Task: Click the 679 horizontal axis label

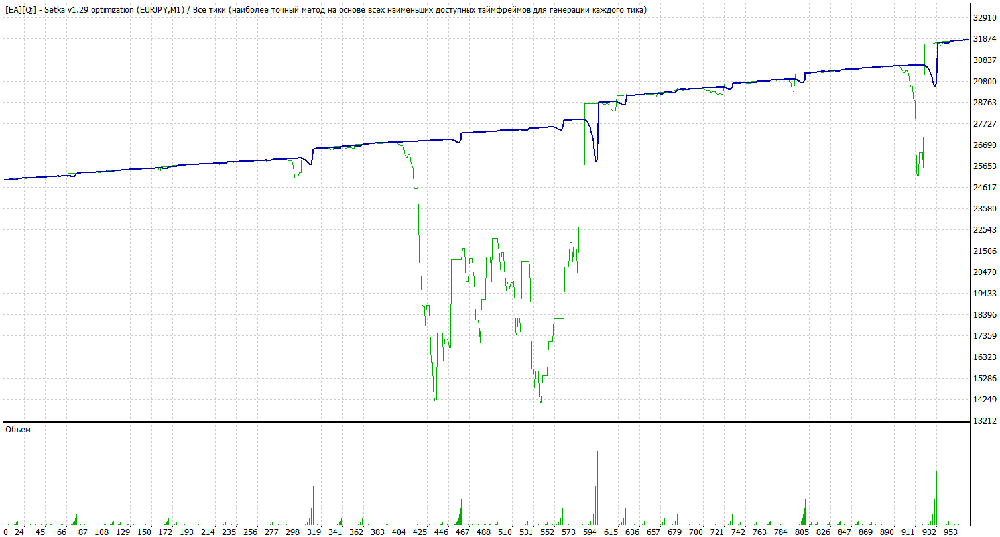Action: 674,532
